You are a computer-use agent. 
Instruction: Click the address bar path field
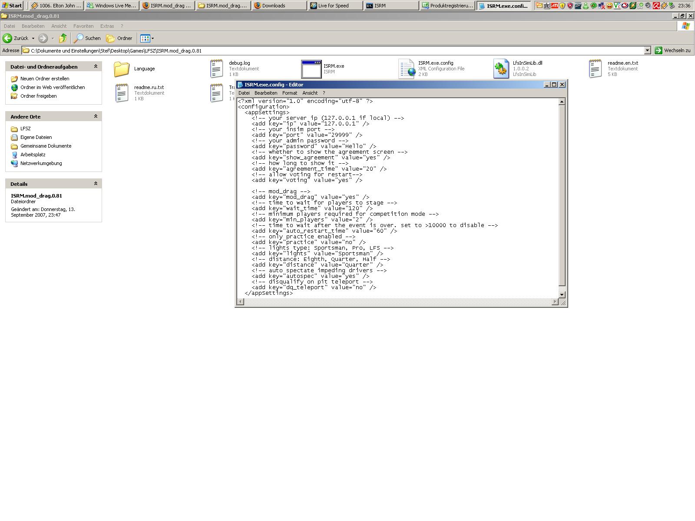pyautogui.click(x=333, y=50)
